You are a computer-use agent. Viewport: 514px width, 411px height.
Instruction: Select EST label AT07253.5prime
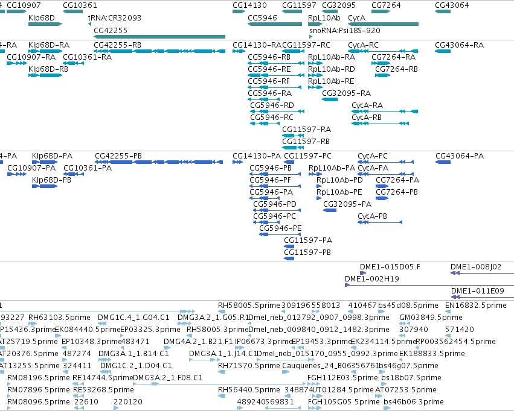[405, 390]
